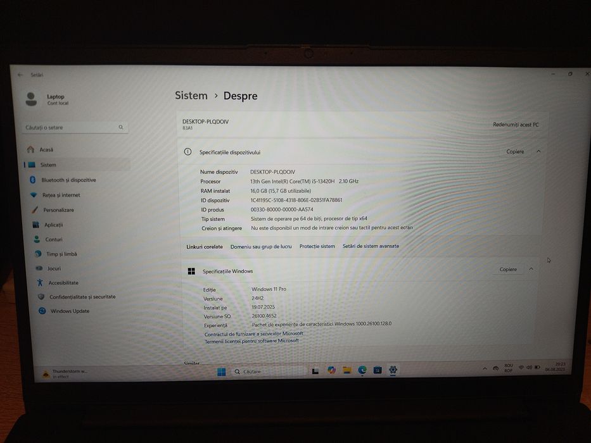Viewport: 591px width, 443px height.
Task: Copy device specifications with Copiere
Action: click(x=515, y=151)
